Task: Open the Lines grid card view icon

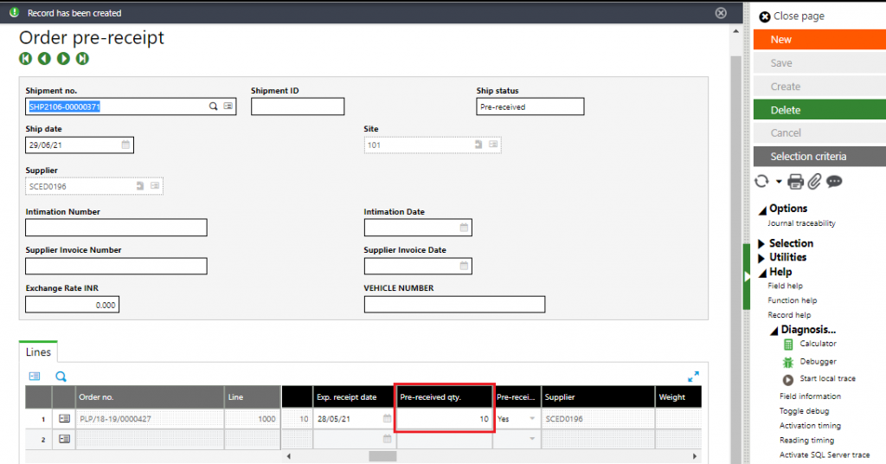Action: (x=35, y=377)
